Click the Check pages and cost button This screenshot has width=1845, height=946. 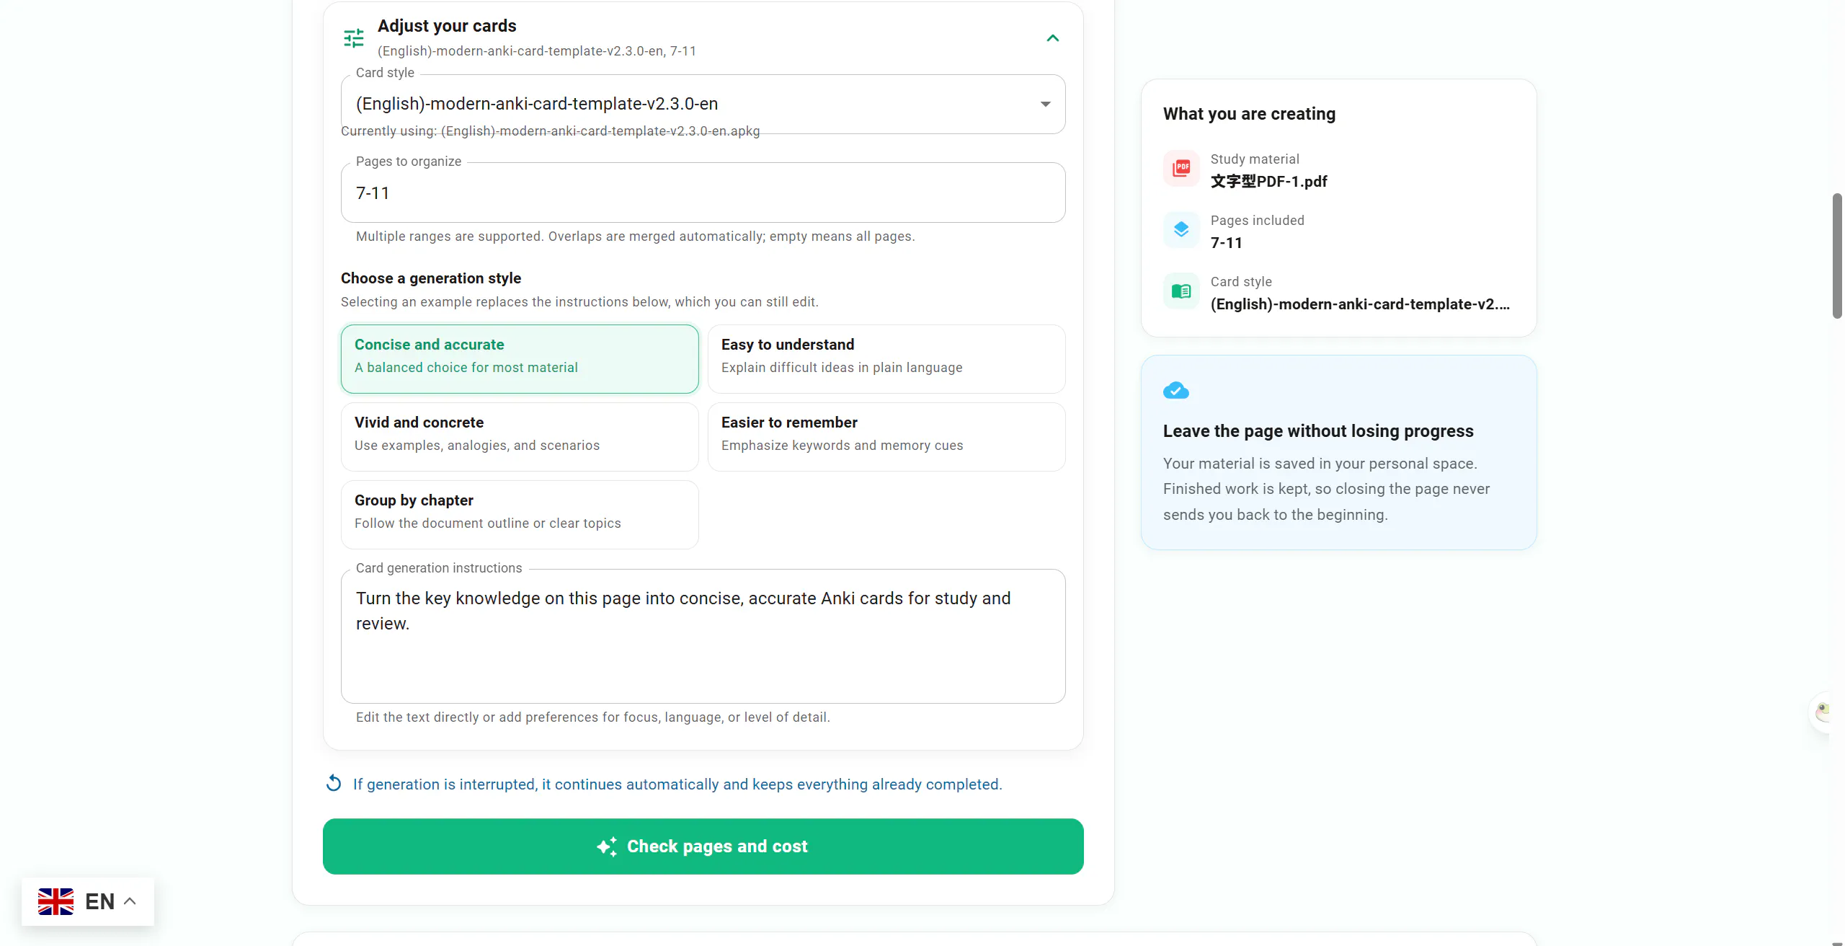click(x=703, y=846)
